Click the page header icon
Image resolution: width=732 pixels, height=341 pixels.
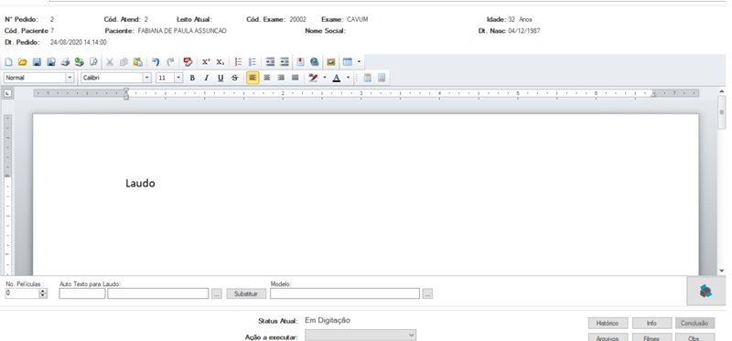368,78
